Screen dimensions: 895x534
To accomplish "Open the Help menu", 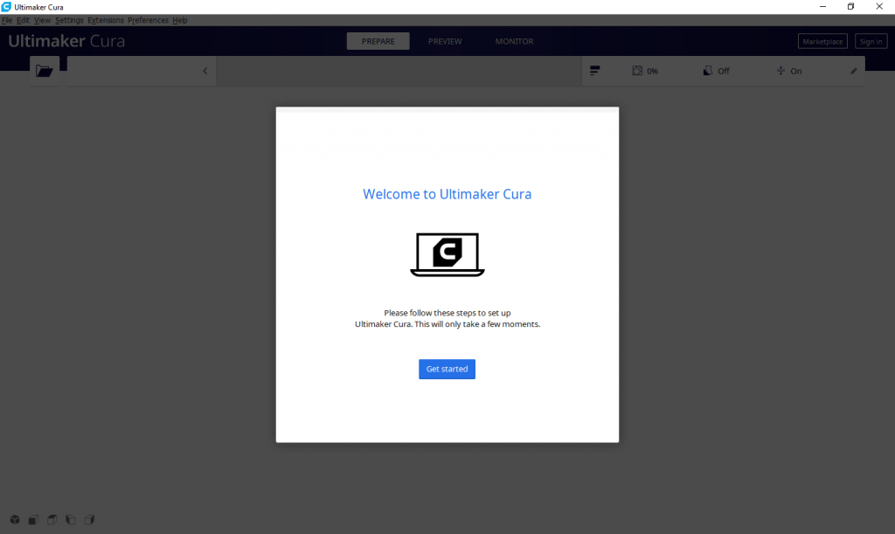I will coord(180,20).
